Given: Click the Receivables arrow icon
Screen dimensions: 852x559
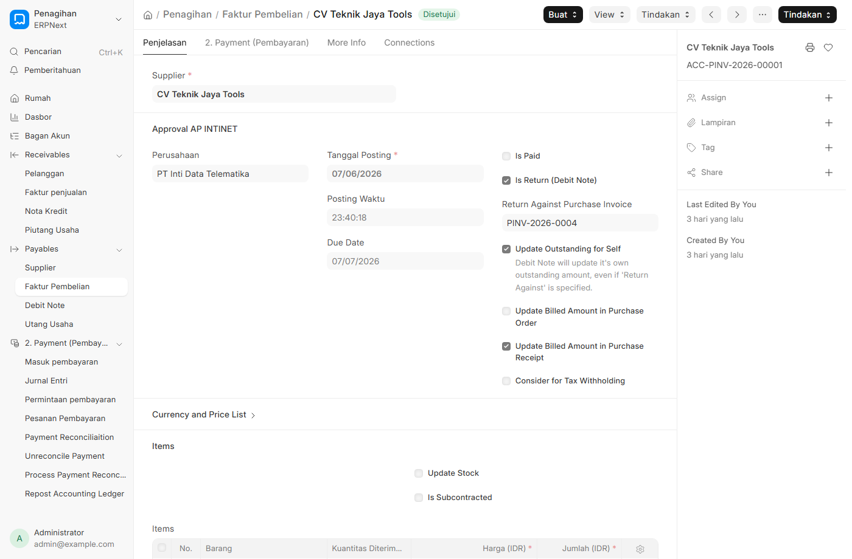Looking at the screenshot, I should (x=15, y=155).
